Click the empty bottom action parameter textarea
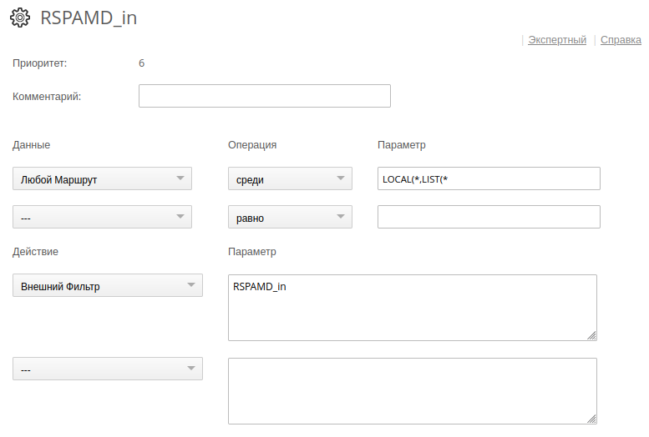649x437 pixels. pyautogui.click(x=412, y=390)
